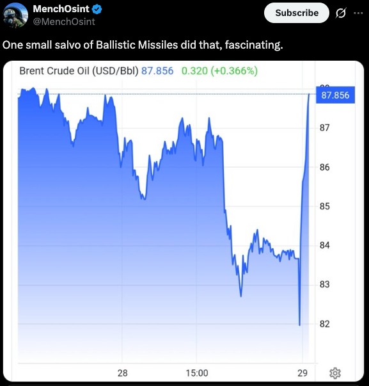Click the 87.856 current price tag
The height and width of the screenshot is (386, 369).
[335, 95]
